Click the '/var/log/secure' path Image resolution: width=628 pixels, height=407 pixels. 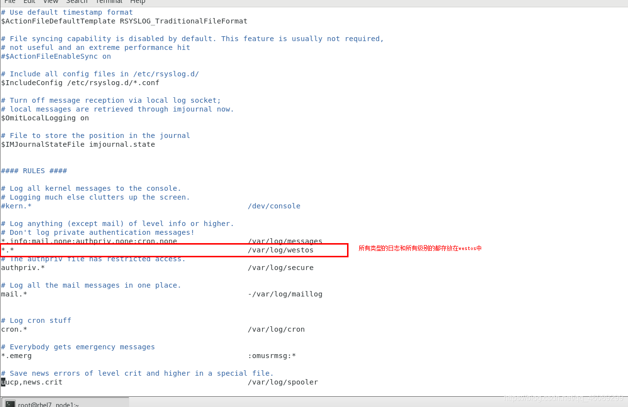(280, 268)
